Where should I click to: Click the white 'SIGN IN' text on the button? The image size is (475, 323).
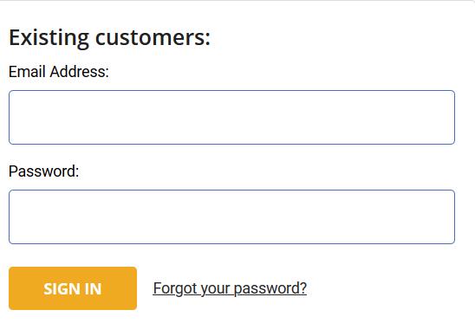tap(73, 288)
